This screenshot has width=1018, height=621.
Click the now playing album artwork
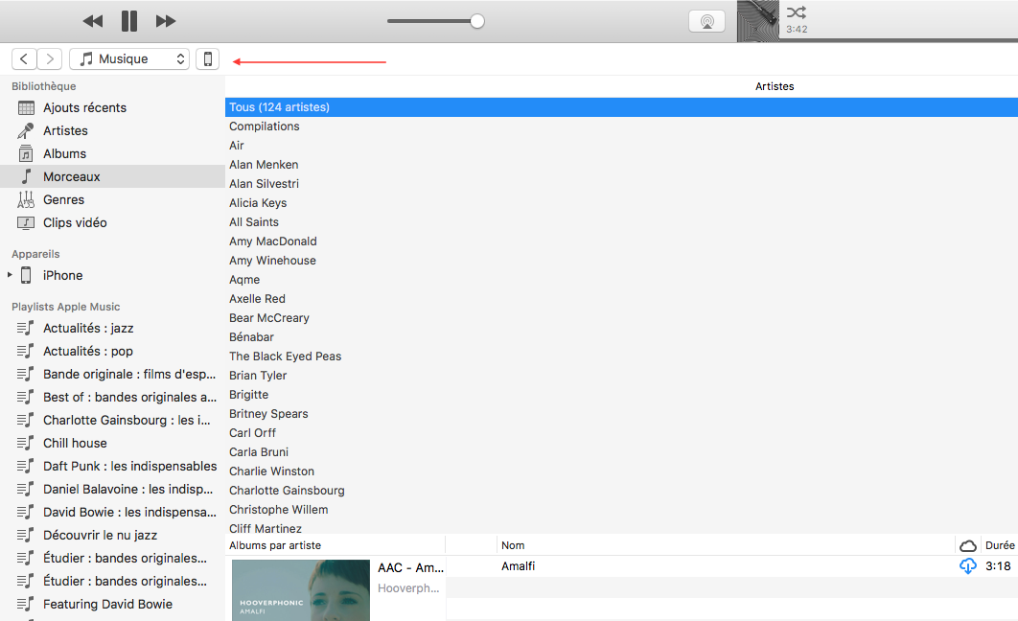(757, 21)
